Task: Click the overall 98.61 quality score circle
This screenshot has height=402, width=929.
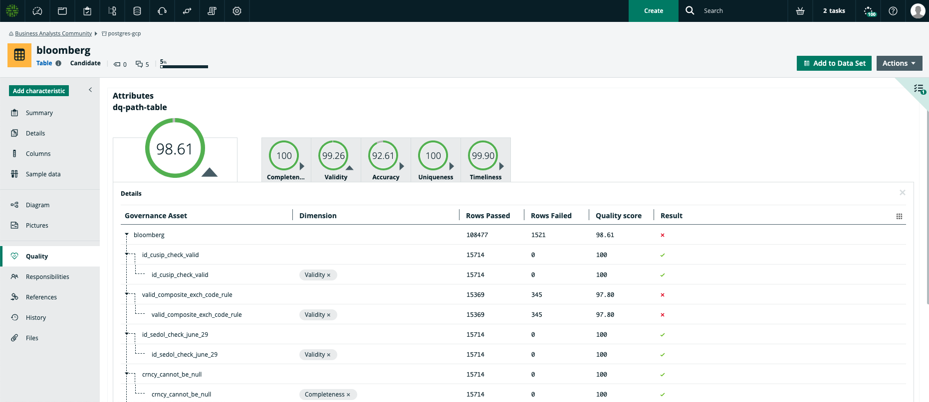Action: tap(175, 148)
